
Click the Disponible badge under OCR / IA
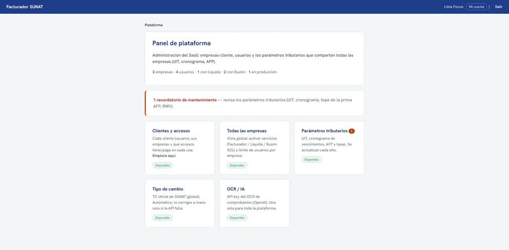(x=237, y=218)
